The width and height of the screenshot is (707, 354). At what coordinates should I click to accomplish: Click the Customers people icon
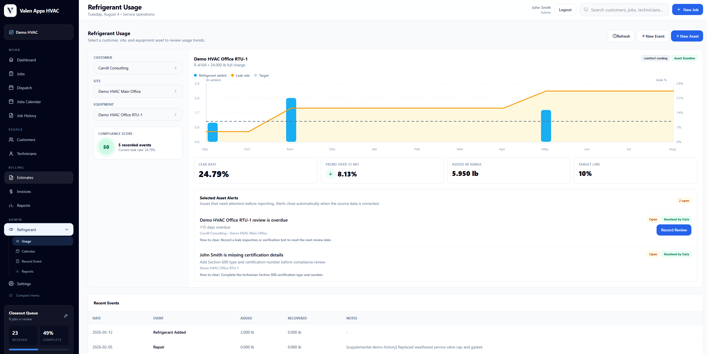tap(11, 139)
